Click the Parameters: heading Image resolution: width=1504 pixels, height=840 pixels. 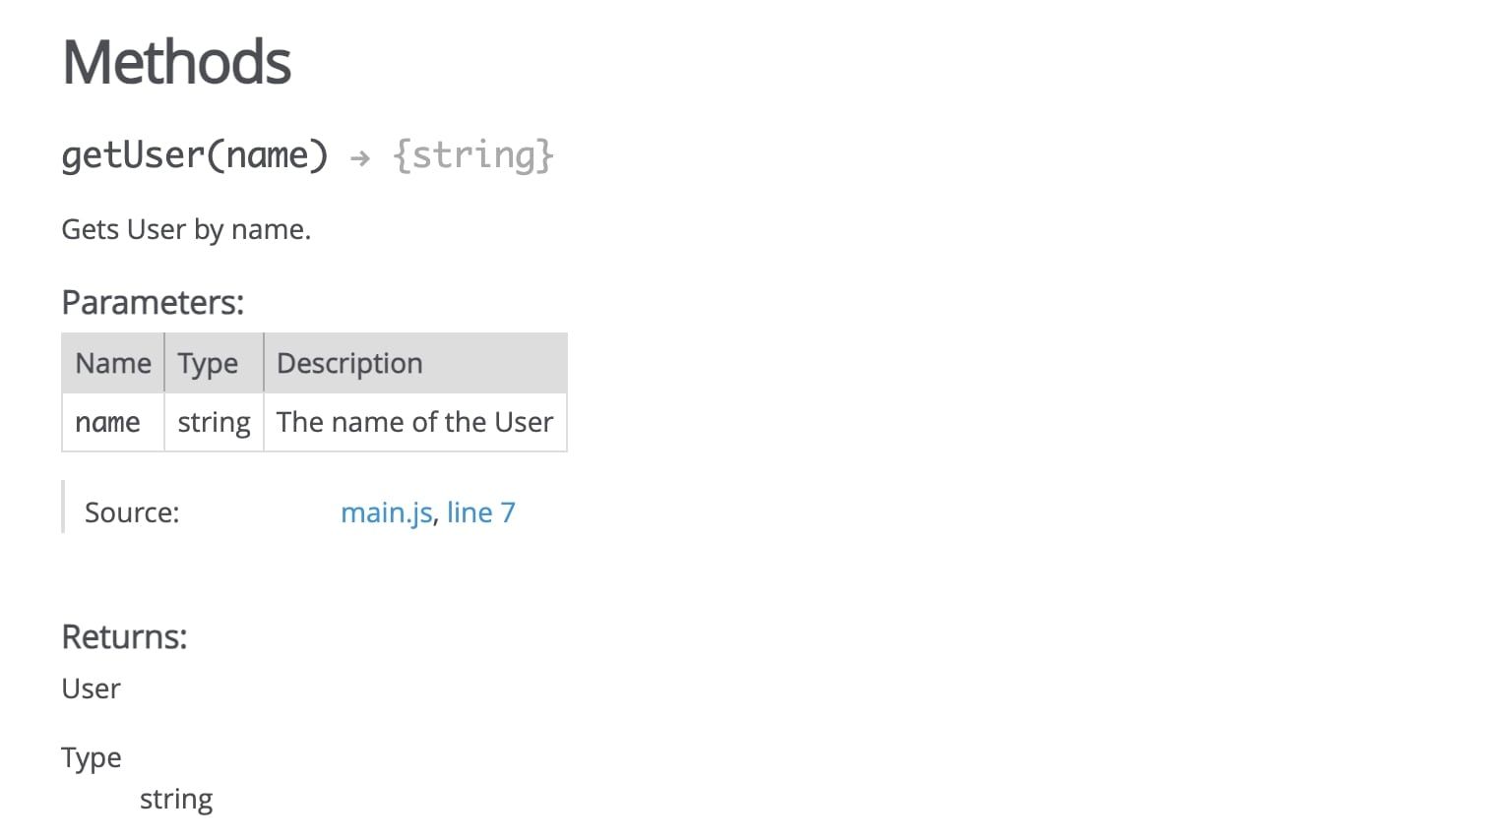[153, 302]
